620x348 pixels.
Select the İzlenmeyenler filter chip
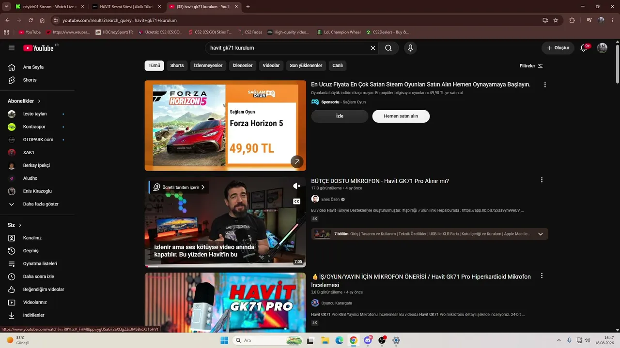(208, 66)
